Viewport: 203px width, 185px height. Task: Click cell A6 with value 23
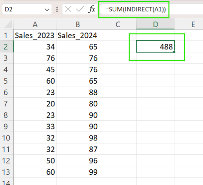(35, 92)
